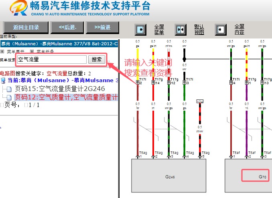
Task: Open page 12 空气质量计 result
Action: pos(66,97)
